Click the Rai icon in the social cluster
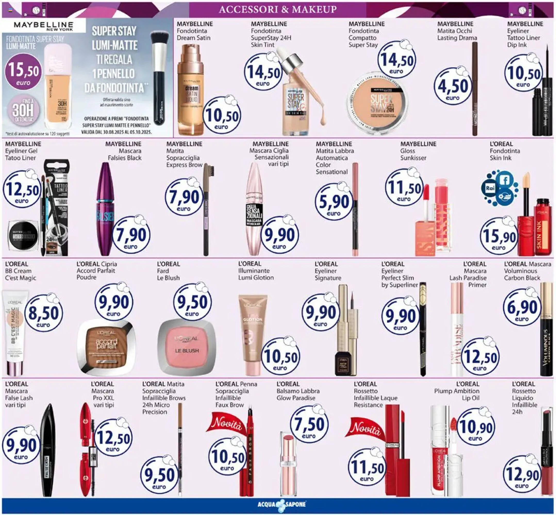This screenshot has height=515, width=556. point(490,188)
